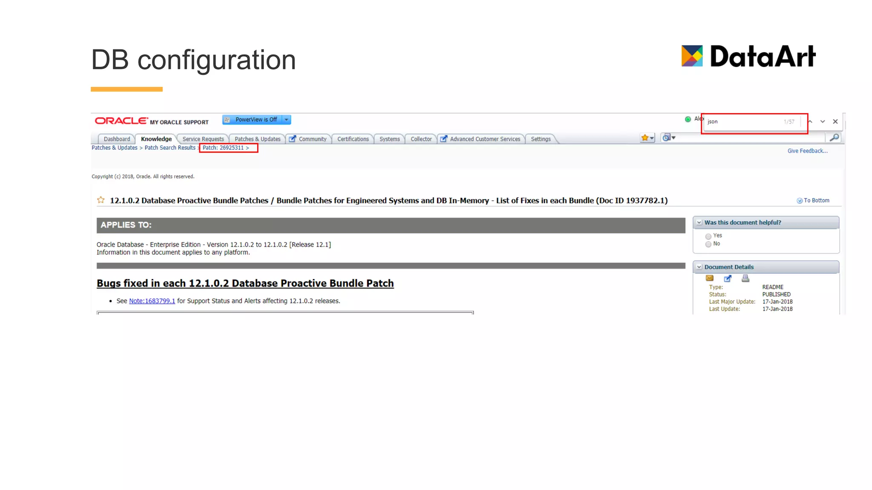Open Note:1683799.1 link
872x490 pixels.
[x=152, y=301]
